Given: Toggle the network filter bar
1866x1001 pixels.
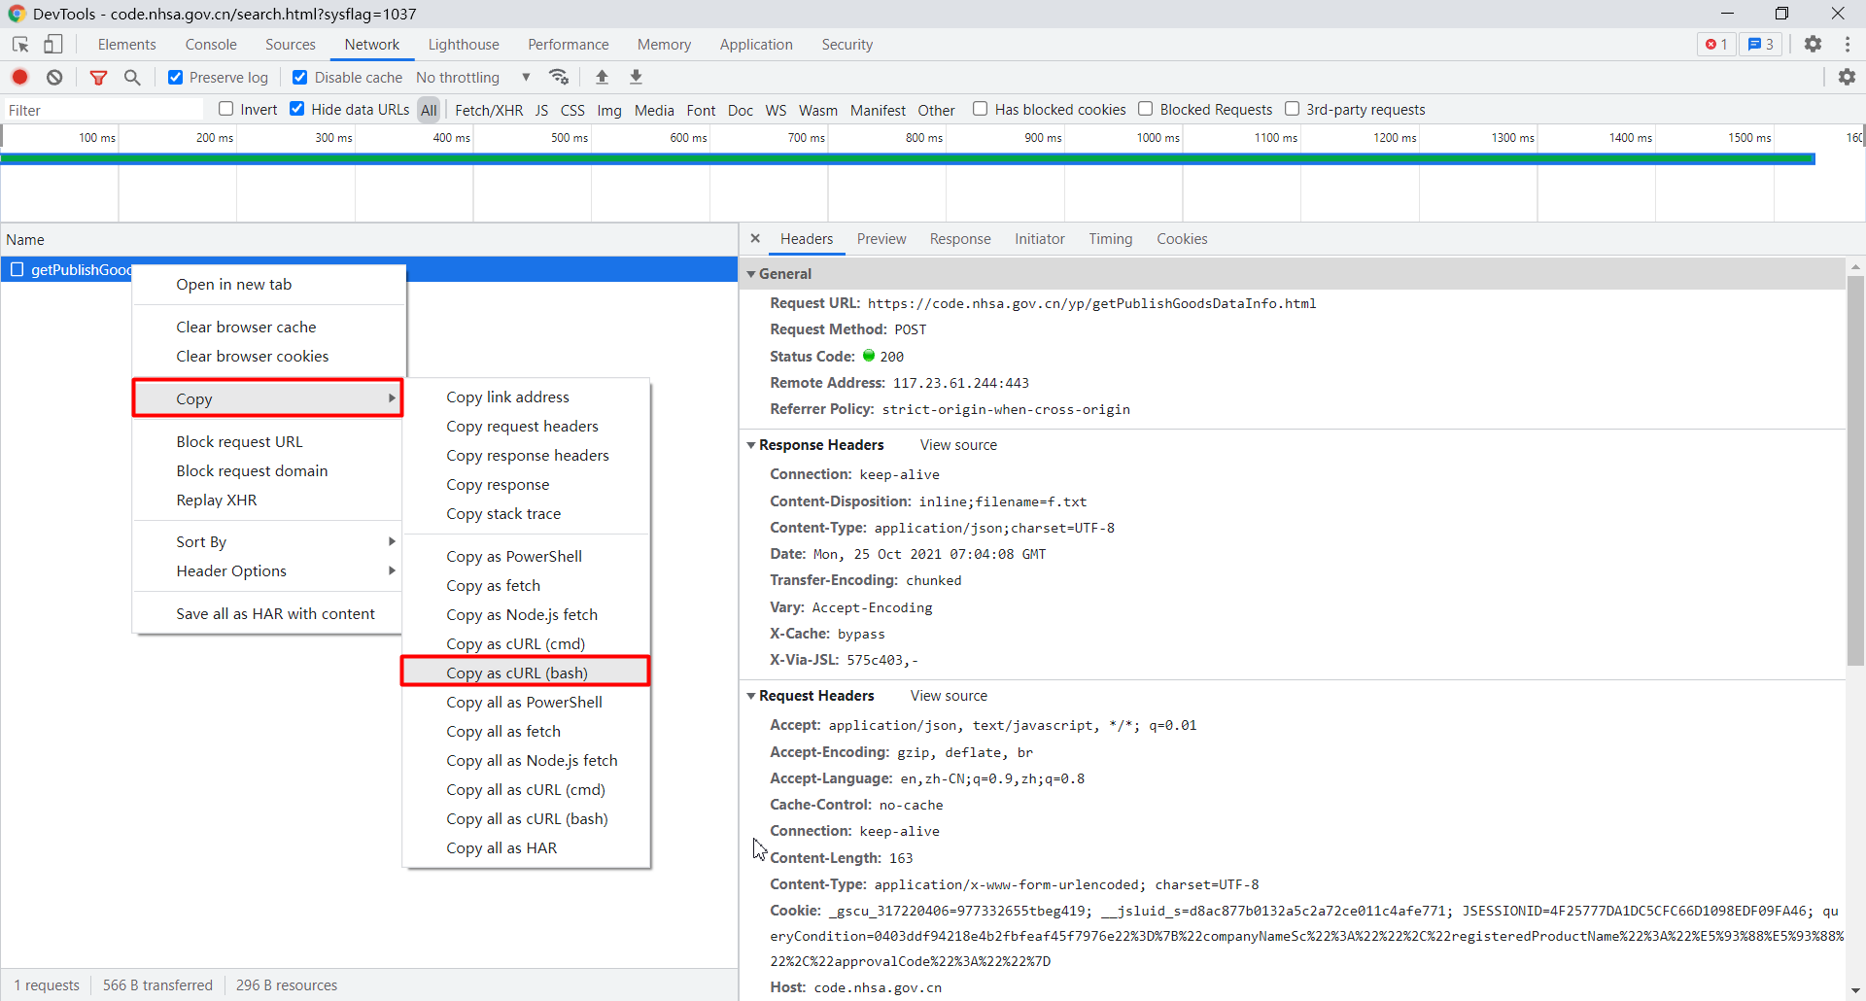Looking at the screenshot, I should click(x=98, y=77).
